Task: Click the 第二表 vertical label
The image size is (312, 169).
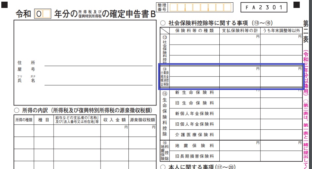Action: pos(306,31)
